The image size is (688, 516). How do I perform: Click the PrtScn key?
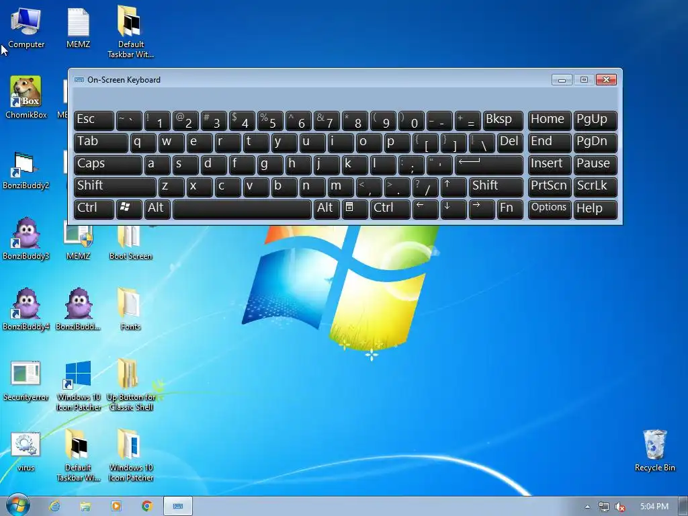tap(550, 187)
